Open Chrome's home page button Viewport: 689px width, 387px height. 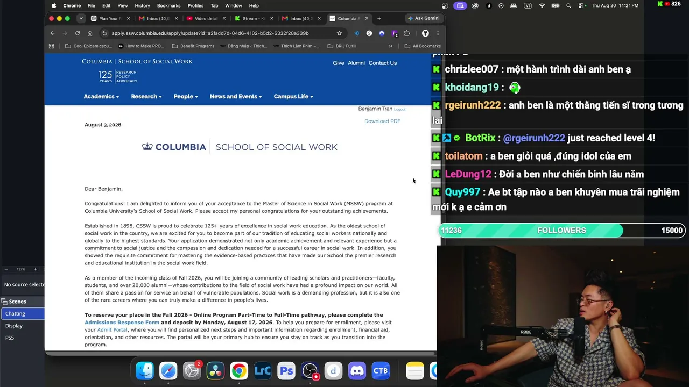click(89, 33)
